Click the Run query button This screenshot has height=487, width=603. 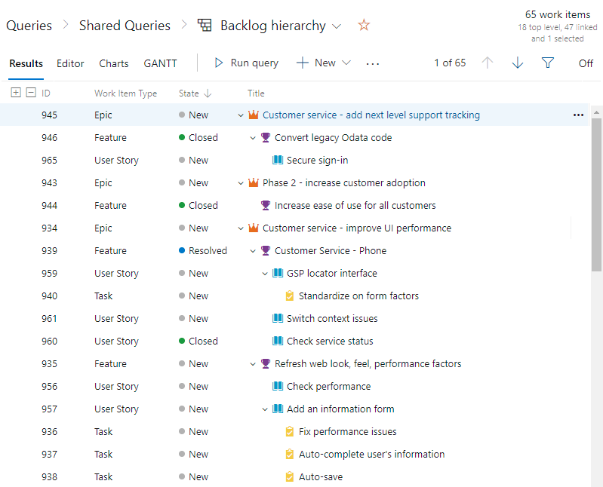pos(247,63)
